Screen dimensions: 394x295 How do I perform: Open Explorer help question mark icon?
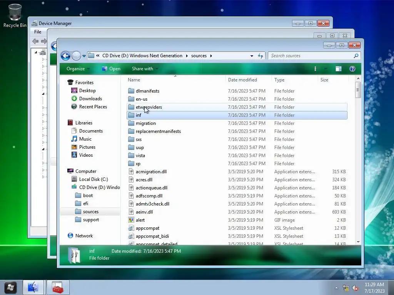[x=352, y=69]
